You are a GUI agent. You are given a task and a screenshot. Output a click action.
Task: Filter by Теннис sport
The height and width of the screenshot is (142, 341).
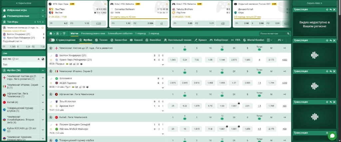coord(101,40)
